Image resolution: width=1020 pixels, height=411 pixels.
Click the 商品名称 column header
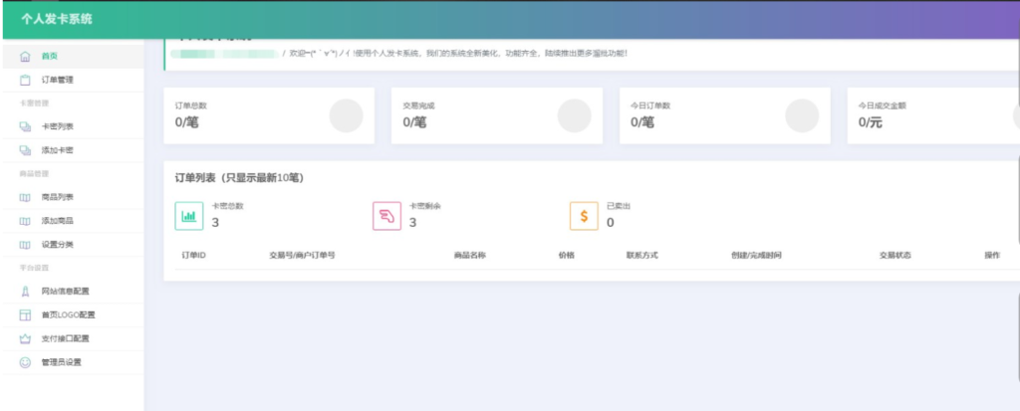coord(470,256)
